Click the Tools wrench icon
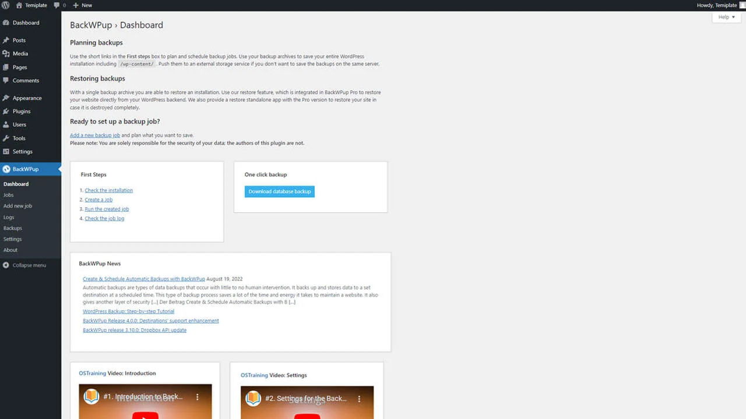 tap(6, 138)
